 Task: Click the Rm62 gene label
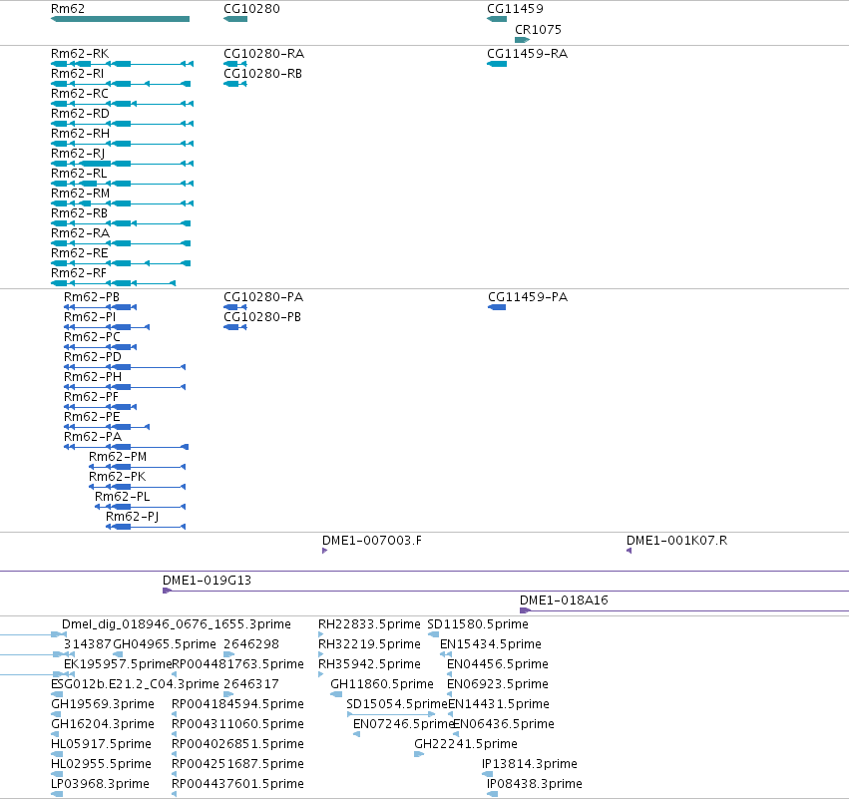click(x=68, y=9)
